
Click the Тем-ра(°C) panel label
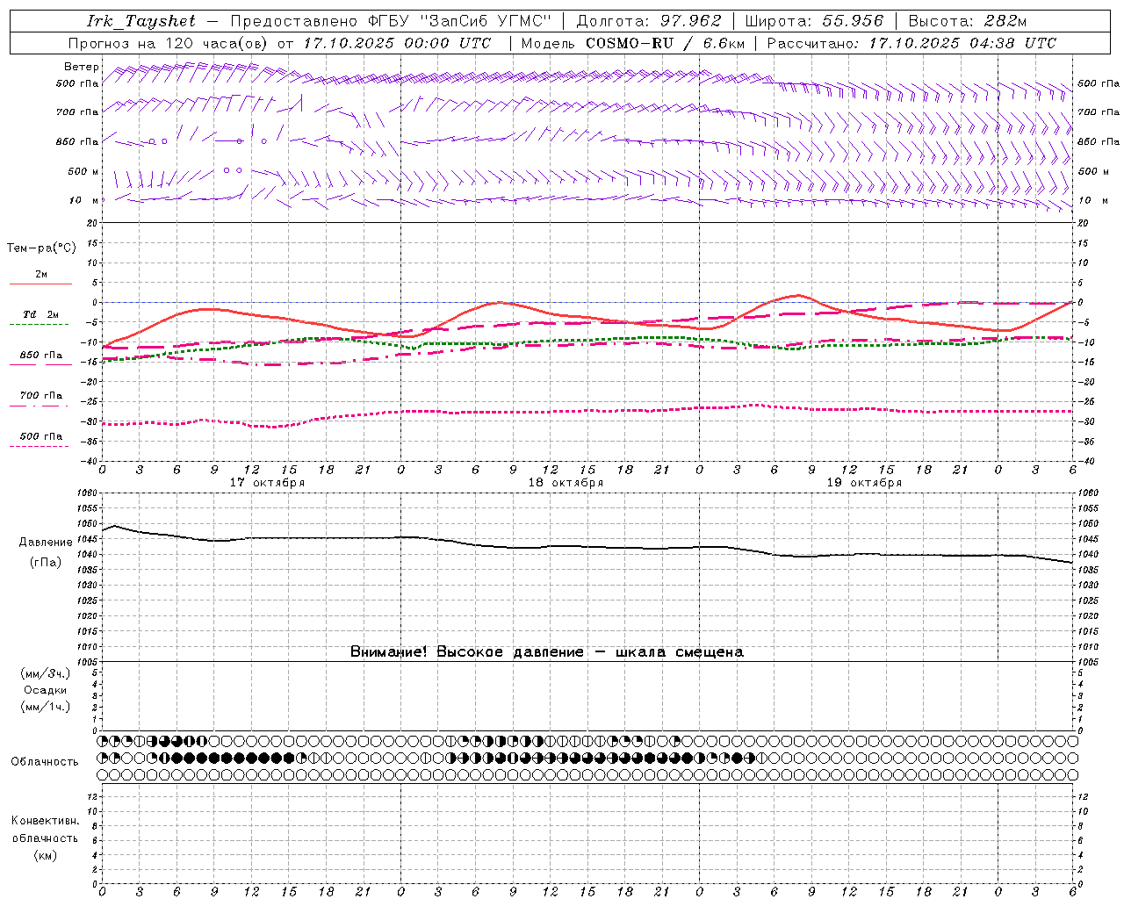click(41, 248)
